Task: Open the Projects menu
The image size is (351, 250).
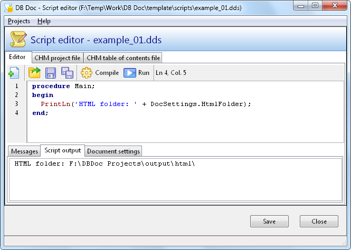Action: tap(19, 21)
